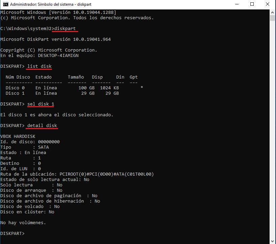This screenshot has width=276, height=244.
Task: Click the 'Id. de LUN : 0' line
Action: click(x=21, y=169)
